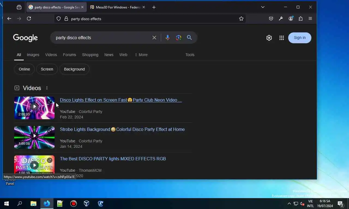Bookmark this page with the star icon

pos(241,19)
